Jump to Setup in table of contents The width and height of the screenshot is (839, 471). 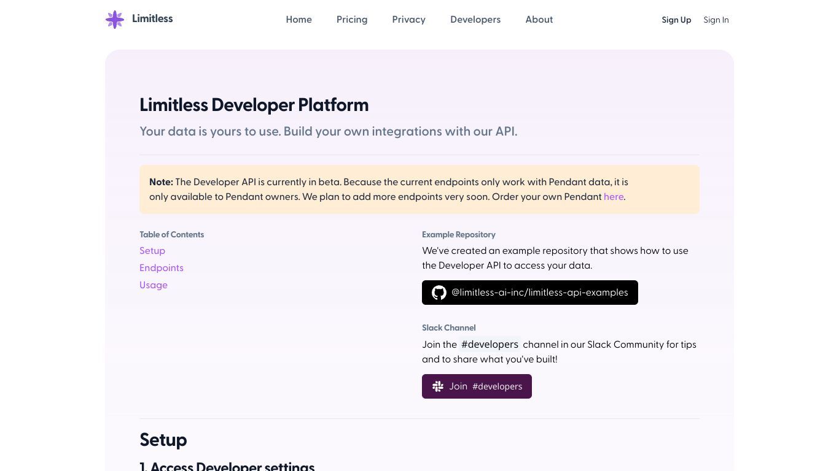152,251
